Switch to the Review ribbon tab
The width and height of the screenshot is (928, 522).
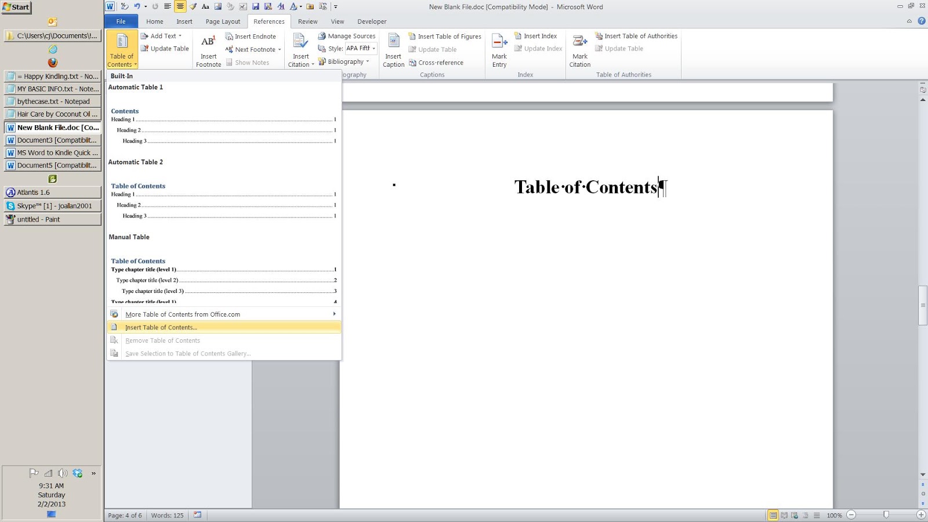[x=307, y=21]
